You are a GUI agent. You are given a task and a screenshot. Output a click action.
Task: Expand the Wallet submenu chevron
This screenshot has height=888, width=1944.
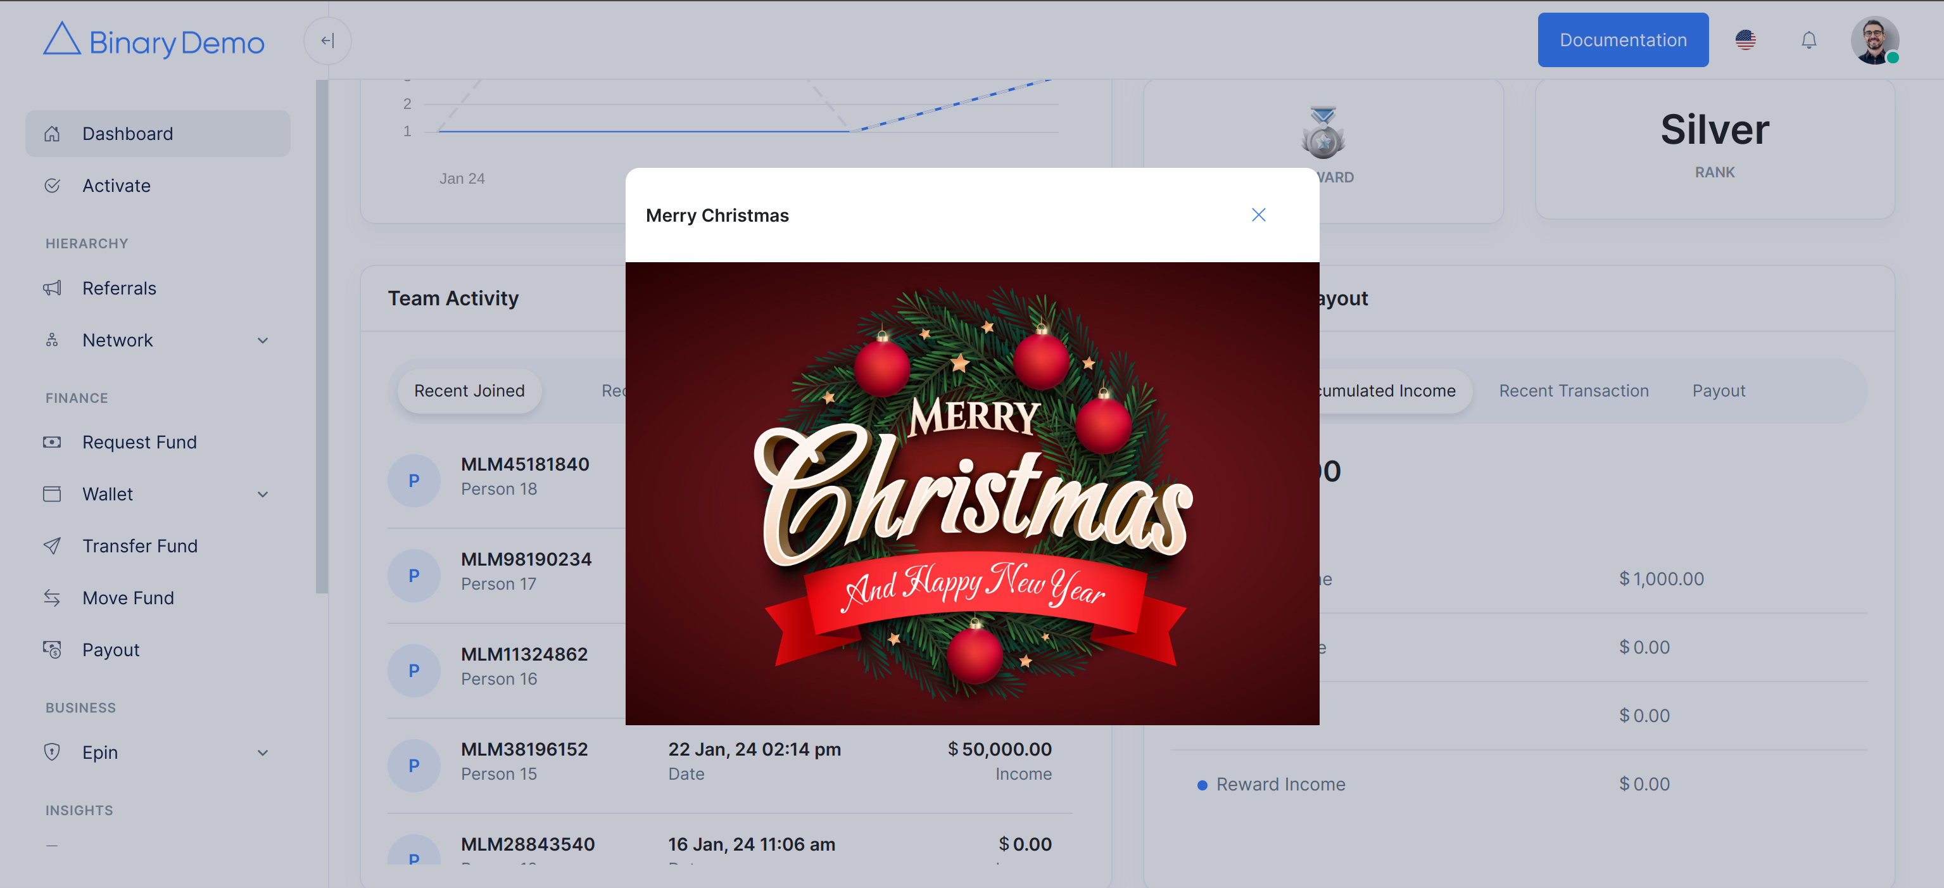[262, 495]
